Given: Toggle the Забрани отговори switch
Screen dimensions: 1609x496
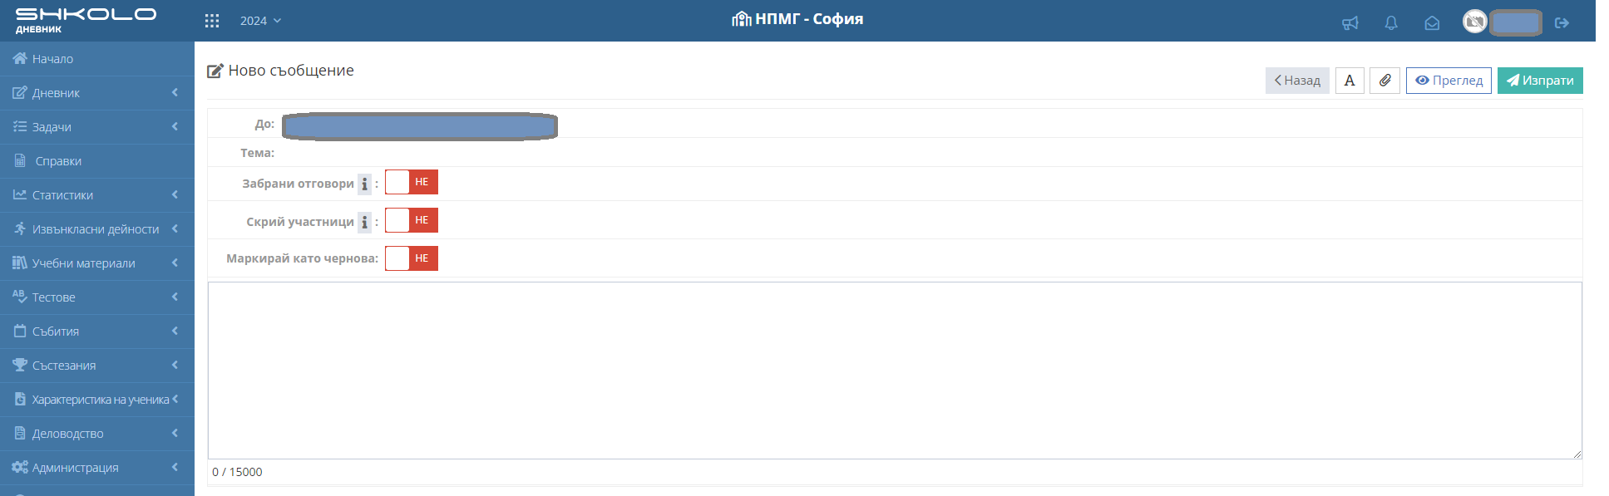Looking at the screenshot, I should pos(412,182).
